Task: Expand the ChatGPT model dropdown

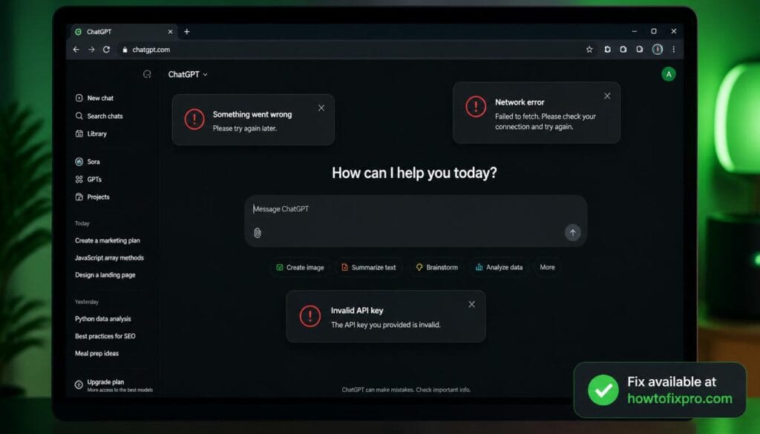Action: [x=188, y=75]
